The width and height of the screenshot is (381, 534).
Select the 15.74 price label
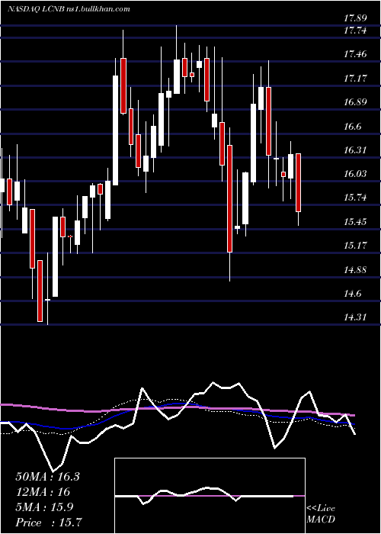coord(354,198)
